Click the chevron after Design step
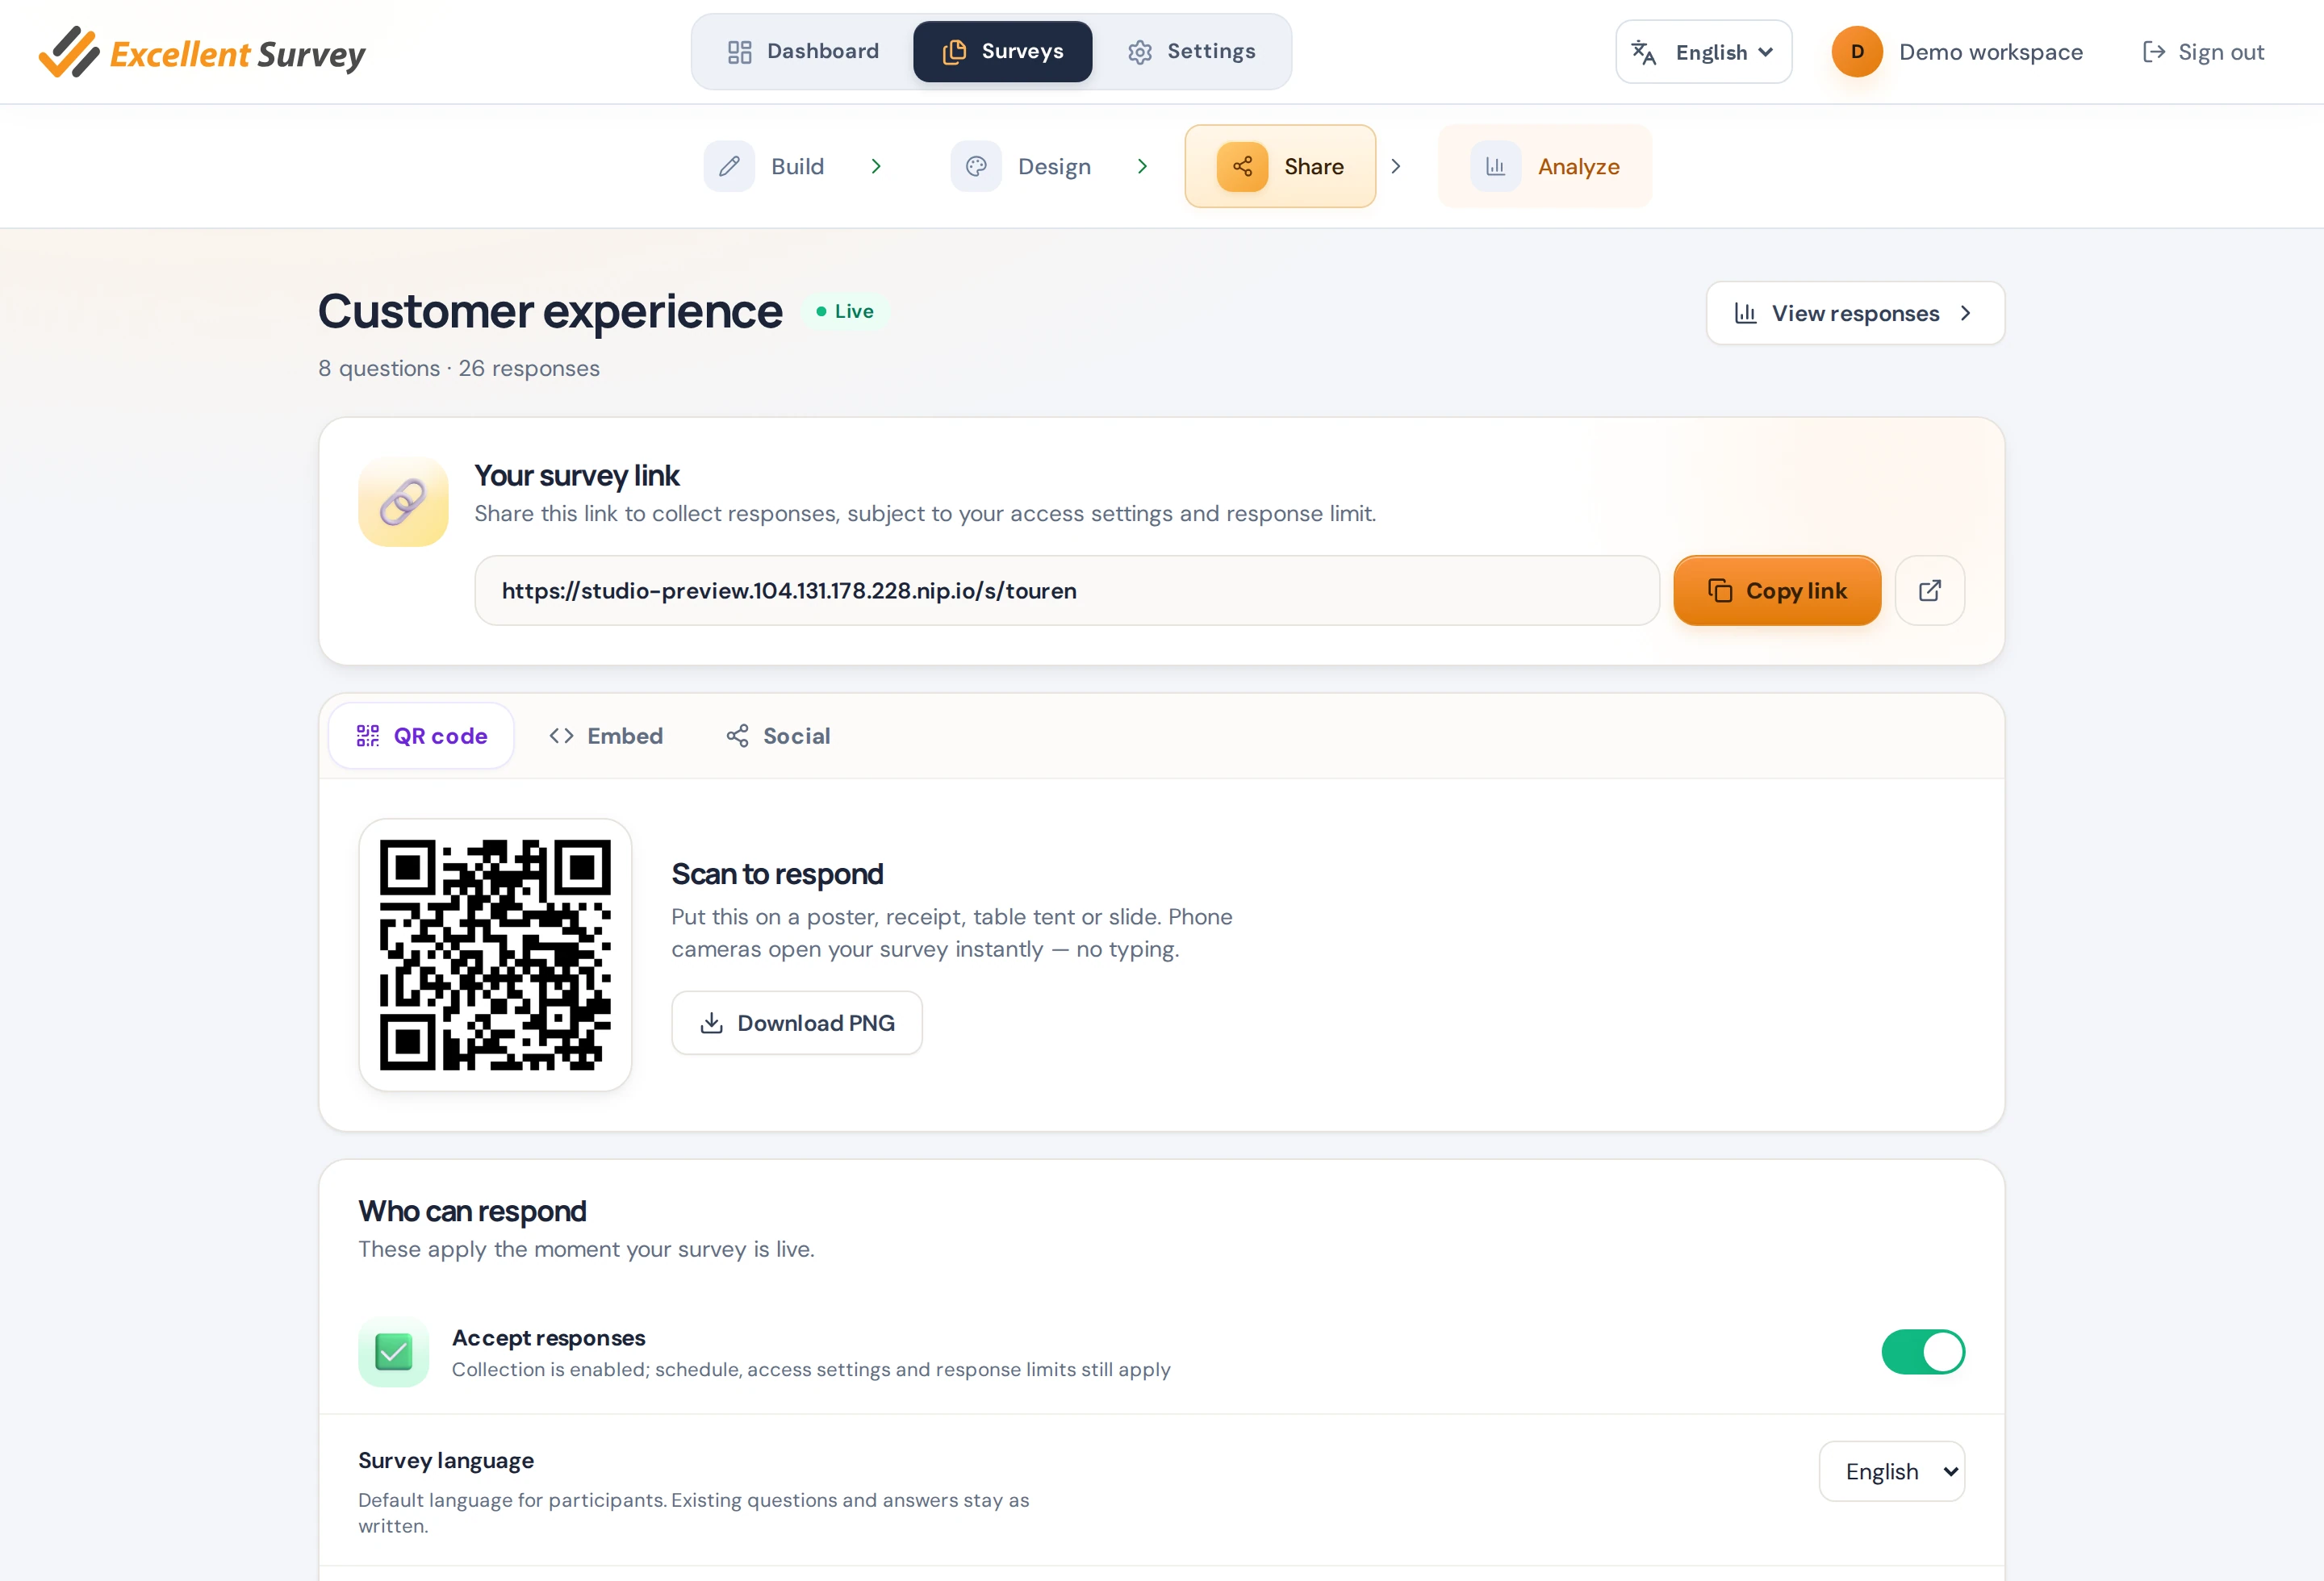Image resolution: width=2324 pixels, height=1581 pixels. (1142, 166)
